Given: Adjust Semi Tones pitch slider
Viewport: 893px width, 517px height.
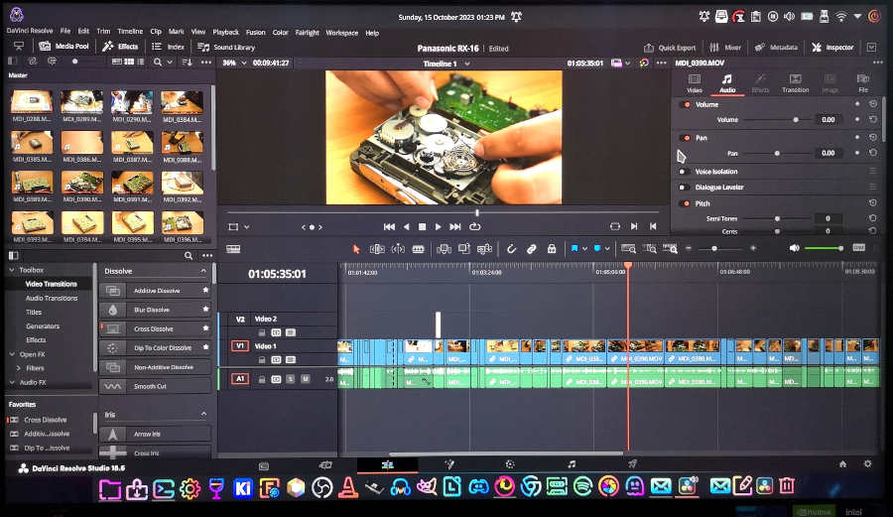Looking at the screenshot, I should (x=777, y=218).
